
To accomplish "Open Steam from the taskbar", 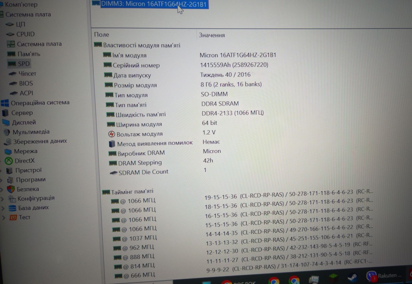I will pos(352,278).
